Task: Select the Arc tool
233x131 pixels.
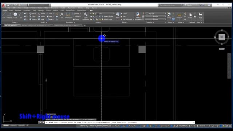Action: point(21,16)
